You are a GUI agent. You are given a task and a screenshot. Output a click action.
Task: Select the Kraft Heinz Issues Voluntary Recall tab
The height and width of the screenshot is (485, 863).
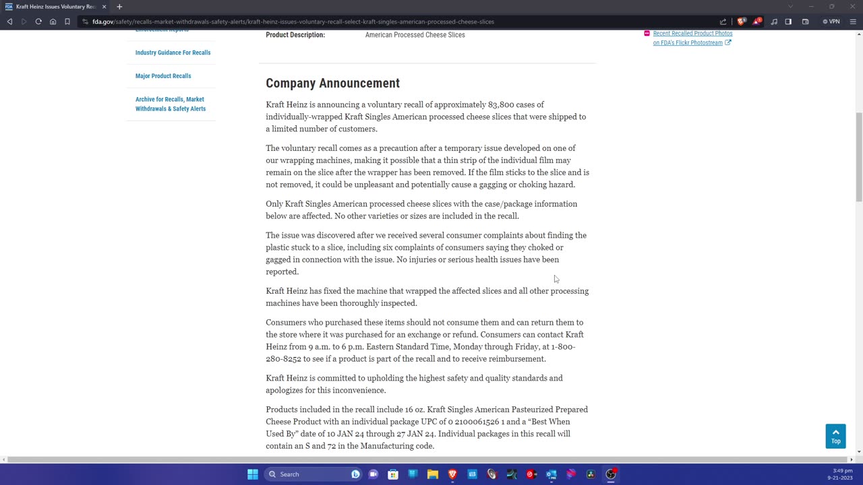click(55, 7)
